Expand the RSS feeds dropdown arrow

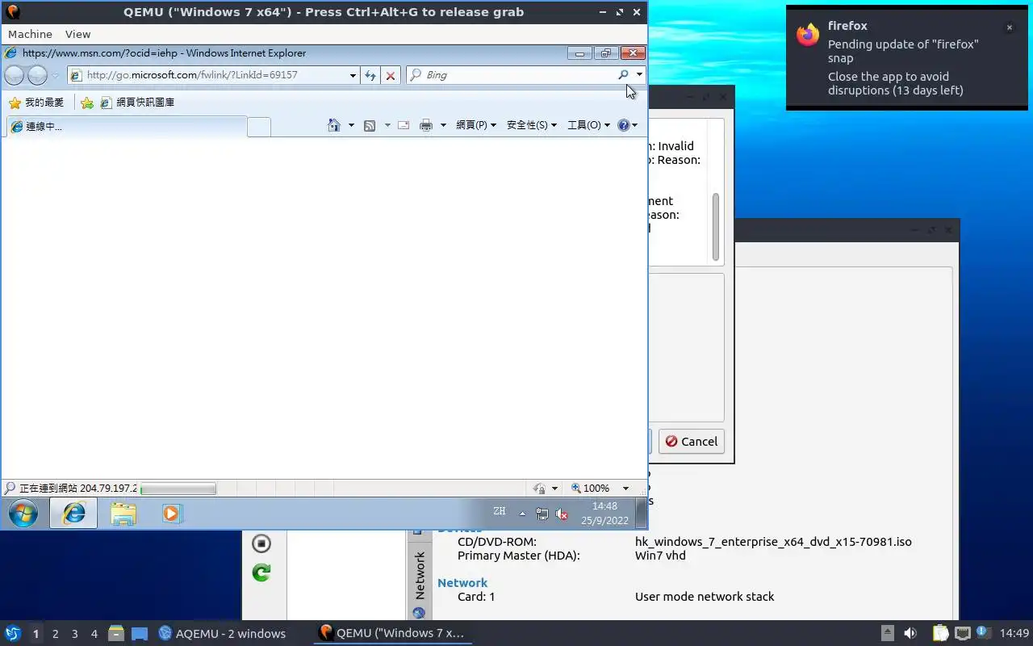click(x=387, y=125)
